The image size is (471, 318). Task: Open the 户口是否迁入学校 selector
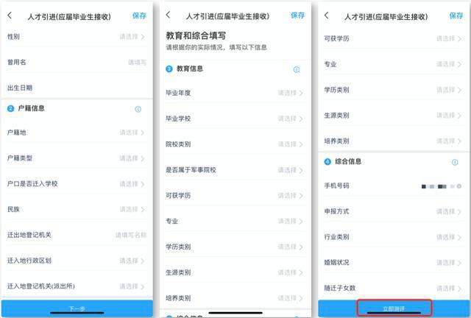(77, 183)
